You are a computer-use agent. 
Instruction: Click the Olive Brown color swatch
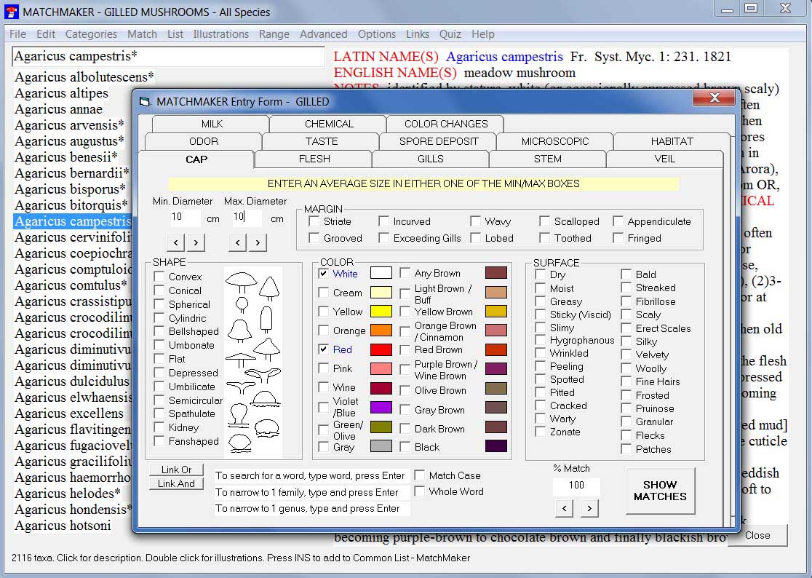(496, 389)
